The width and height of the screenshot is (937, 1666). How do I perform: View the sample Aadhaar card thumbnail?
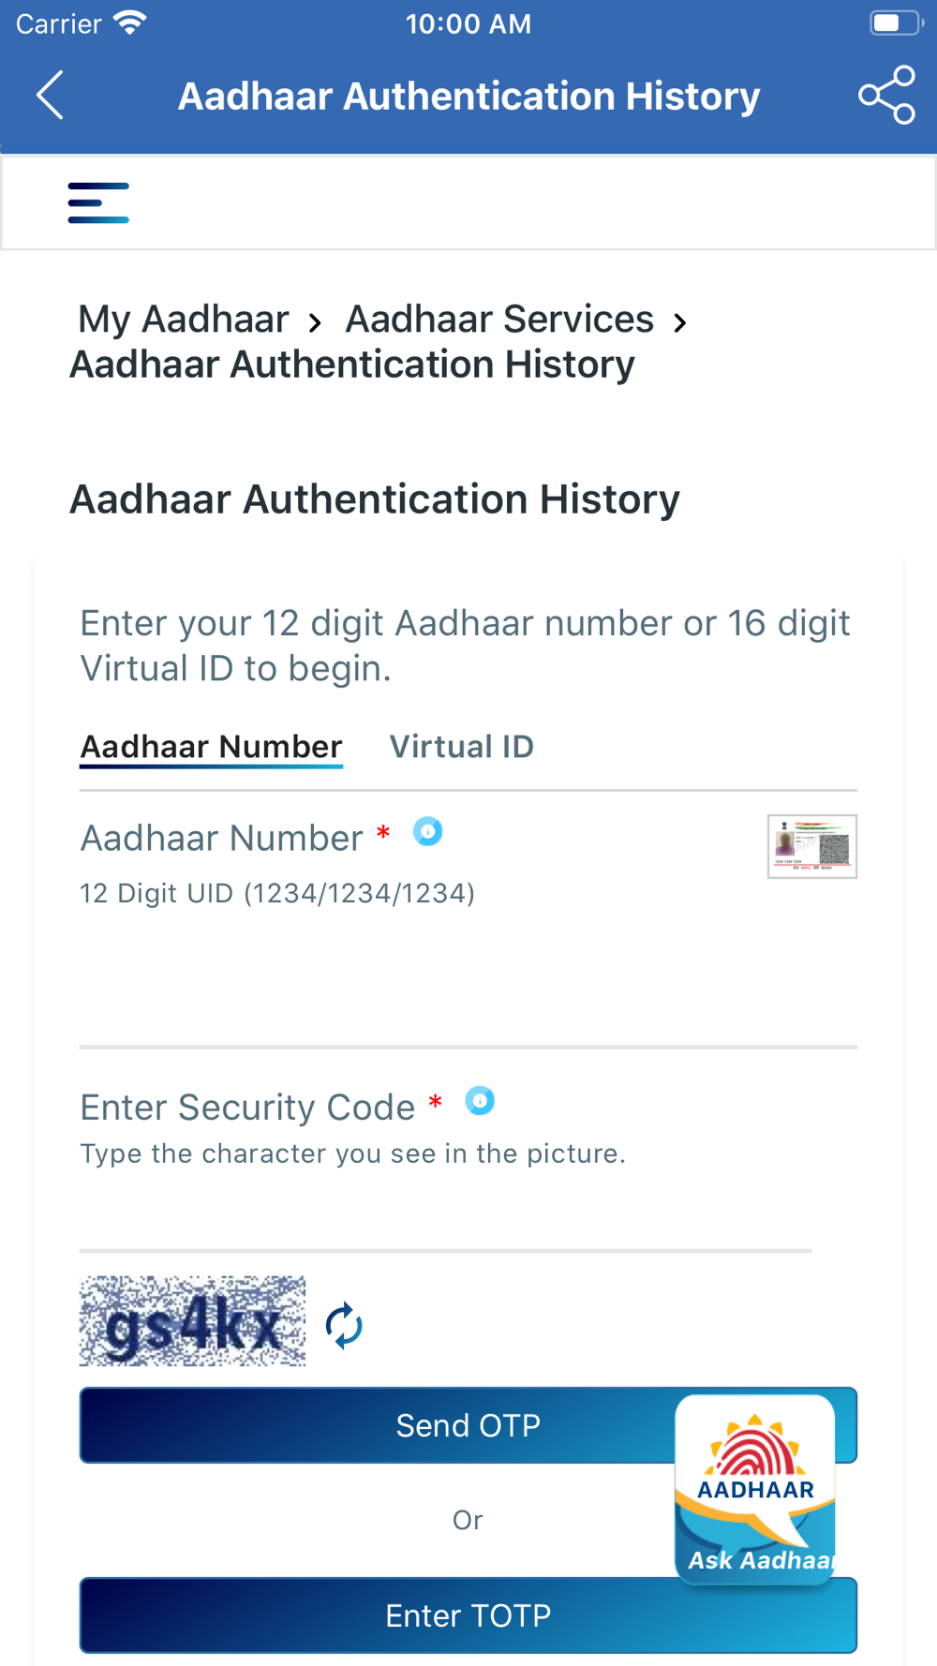coord(812,846)
